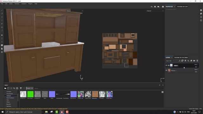Open Shader Settings icon on right dock
The image size is (203, 114).
pos(201,14)
